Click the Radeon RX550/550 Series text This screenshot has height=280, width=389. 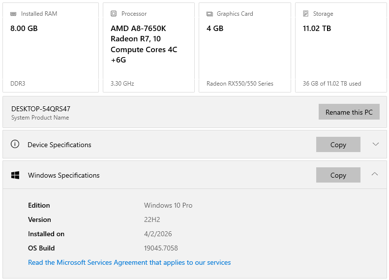(x=240, y=83)
